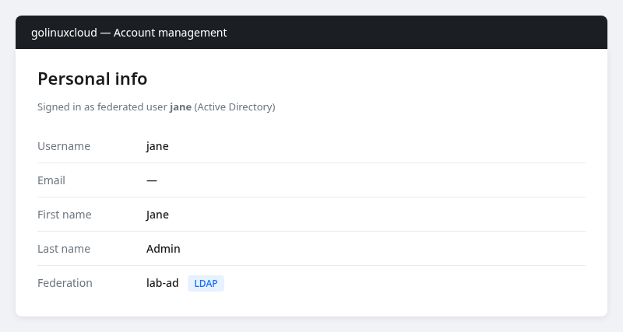Select the username value 'jane'
Viewport: 623px width, 332px height.
tap(157, 146)
